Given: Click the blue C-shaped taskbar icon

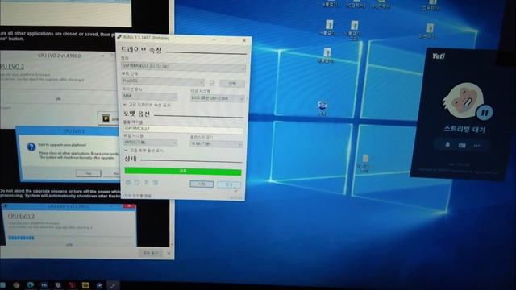Looking at the screenshot, I should [99, 285].
